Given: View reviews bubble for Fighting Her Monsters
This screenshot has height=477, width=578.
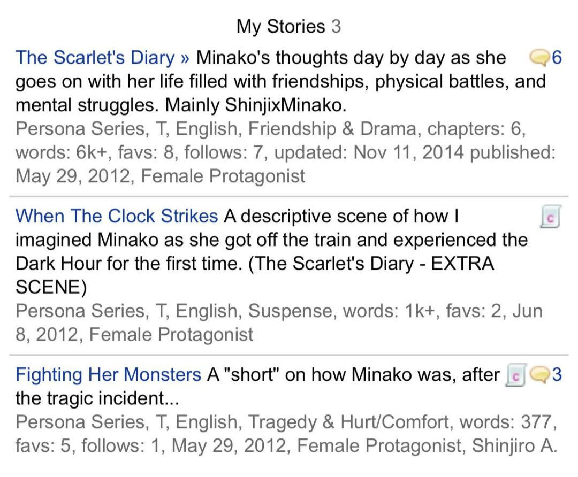Looking at the screenshot, I should click(539, 375).
